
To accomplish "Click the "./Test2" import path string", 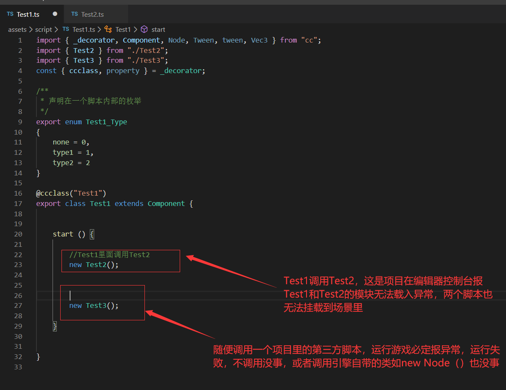I will tap(144, 50).
